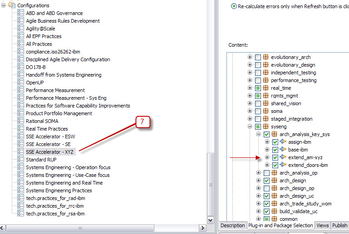
Task: Click the assign-ibm plug-in icon
Action: click(283, 141)
